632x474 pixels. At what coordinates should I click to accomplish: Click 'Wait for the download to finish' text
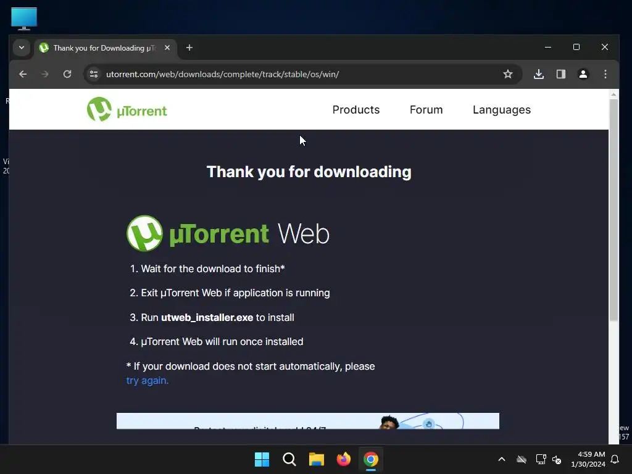coord(213,269)
